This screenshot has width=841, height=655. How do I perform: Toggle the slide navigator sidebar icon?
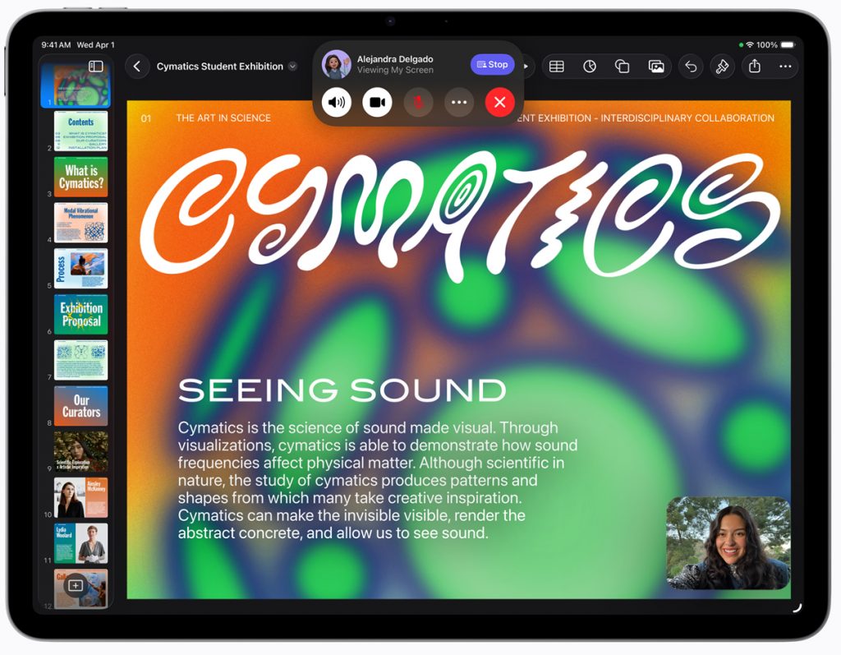(96, 66)
